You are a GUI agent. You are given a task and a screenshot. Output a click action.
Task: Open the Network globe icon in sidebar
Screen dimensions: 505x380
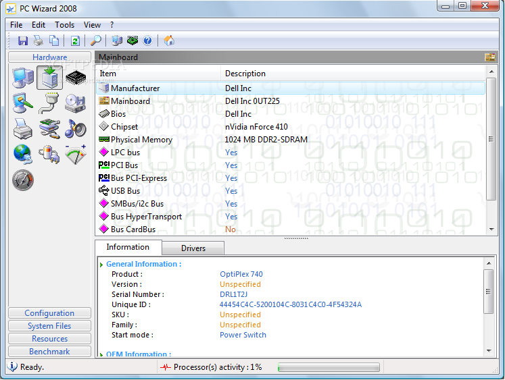pos(23,154)
